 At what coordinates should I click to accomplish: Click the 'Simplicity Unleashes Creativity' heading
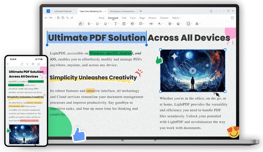(x=93, y=78)
